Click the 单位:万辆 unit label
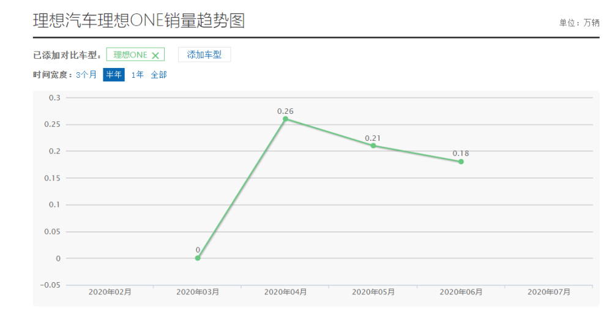Image resolution: width=612 pixels, height=314 pixels. pyautogui.click(x=579, y=23)
